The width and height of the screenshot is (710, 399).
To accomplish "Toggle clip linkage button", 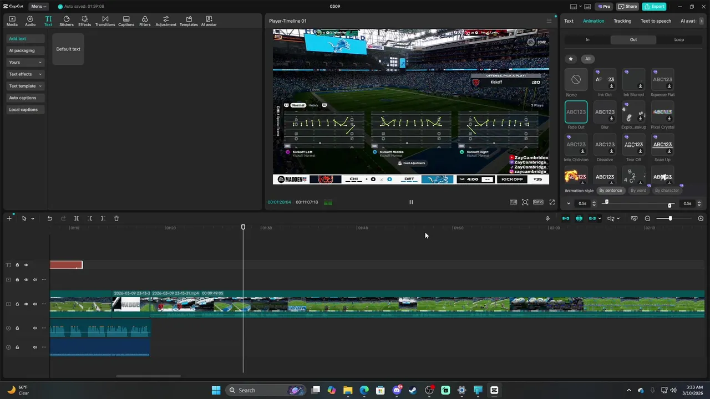I will coord(592,218).
